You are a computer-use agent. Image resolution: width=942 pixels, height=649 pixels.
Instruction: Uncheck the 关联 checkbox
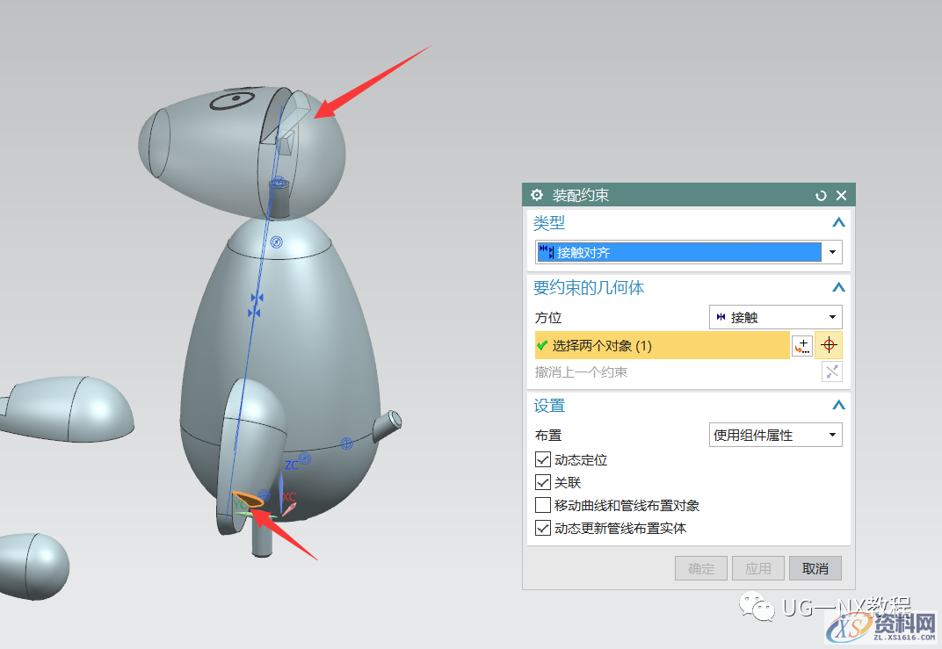(543, 482)
